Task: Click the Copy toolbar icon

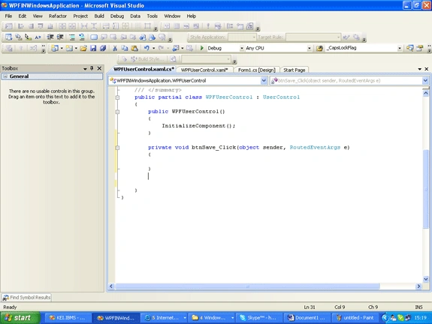Action: 125,48
